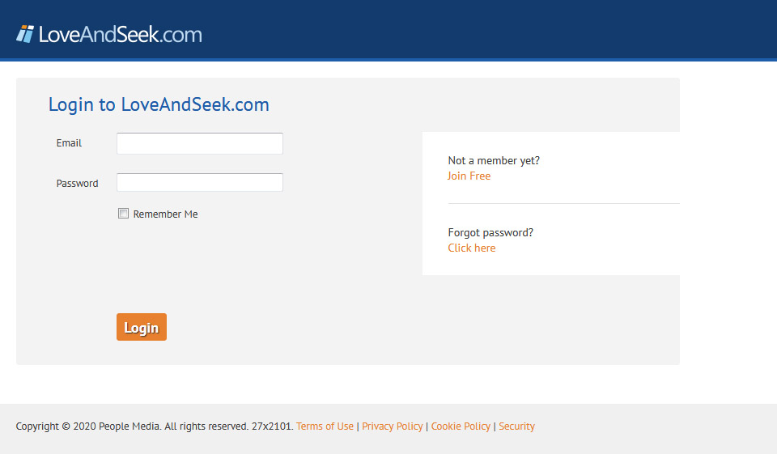Click the Email field label
This screenshot has width=777, height=454.
(x=69, y=143)
